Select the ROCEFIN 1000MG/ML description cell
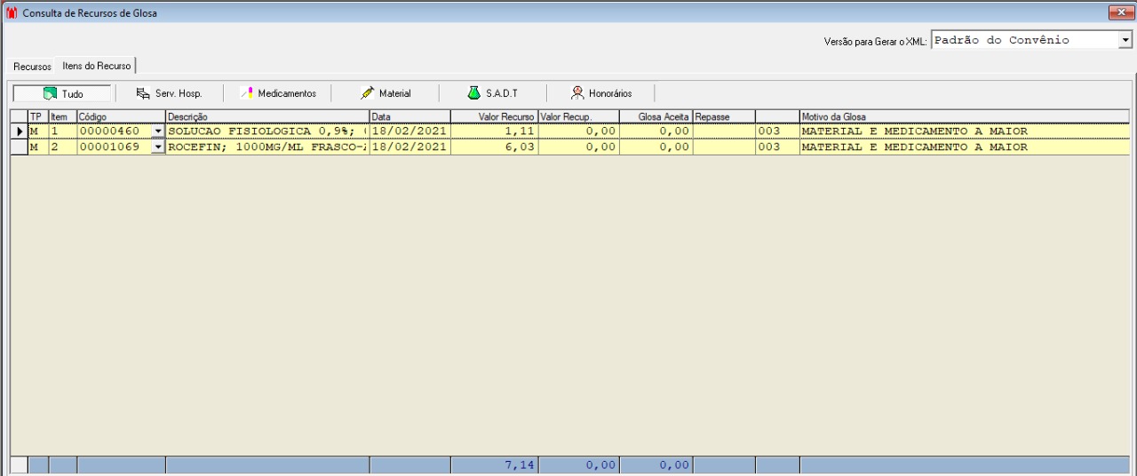Viewport: 1137px width, 476px height. coord(267,147)
